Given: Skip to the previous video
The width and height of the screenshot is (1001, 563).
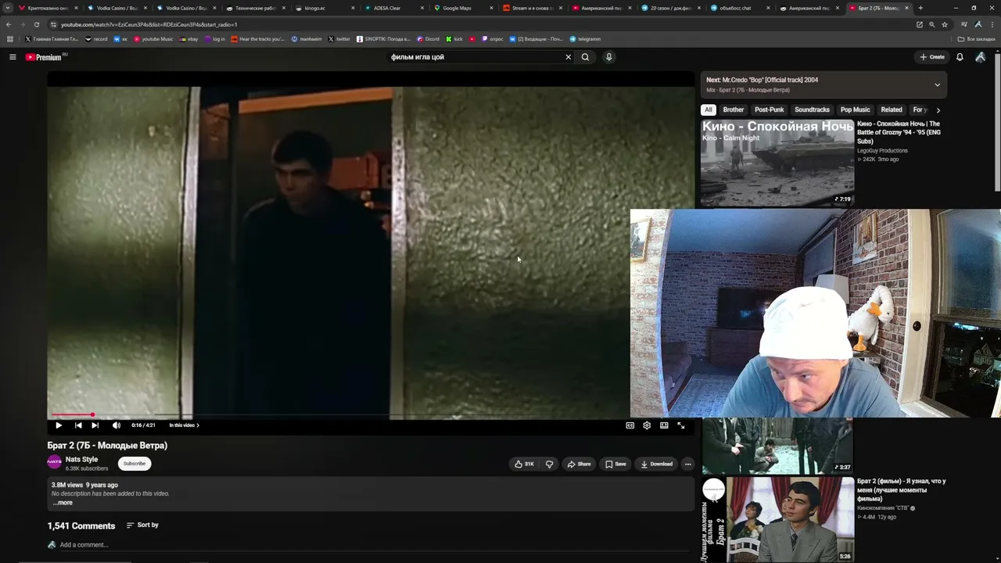Looking at the screenshot, I should click(x=78, y=425).
